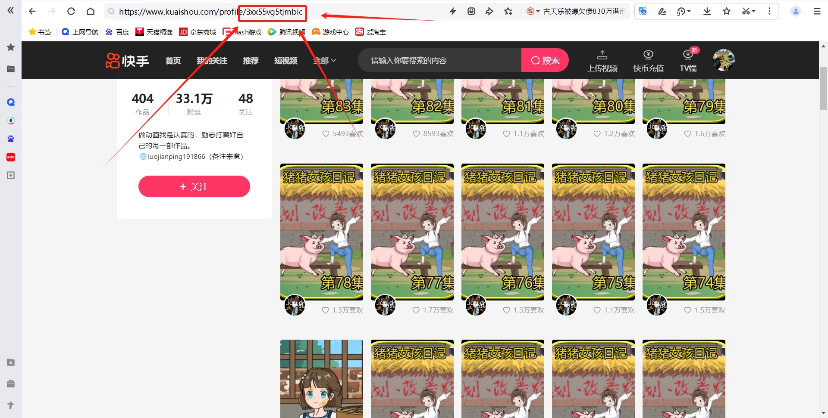Open sidebar scroll-to-top arrow icon

(x=11, y=405)
